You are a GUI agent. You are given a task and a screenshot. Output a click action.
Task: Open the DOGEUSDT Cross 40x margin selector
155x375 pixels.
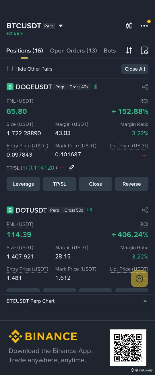[79, 87]
